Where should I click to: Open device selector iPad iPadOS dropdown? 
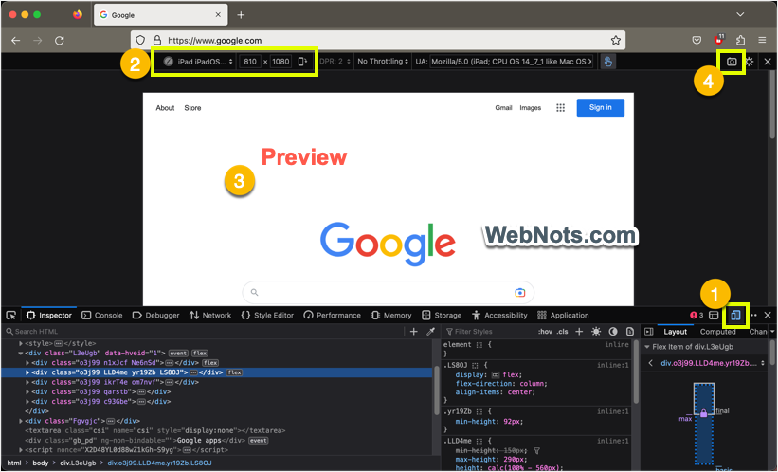coord(198,62)
